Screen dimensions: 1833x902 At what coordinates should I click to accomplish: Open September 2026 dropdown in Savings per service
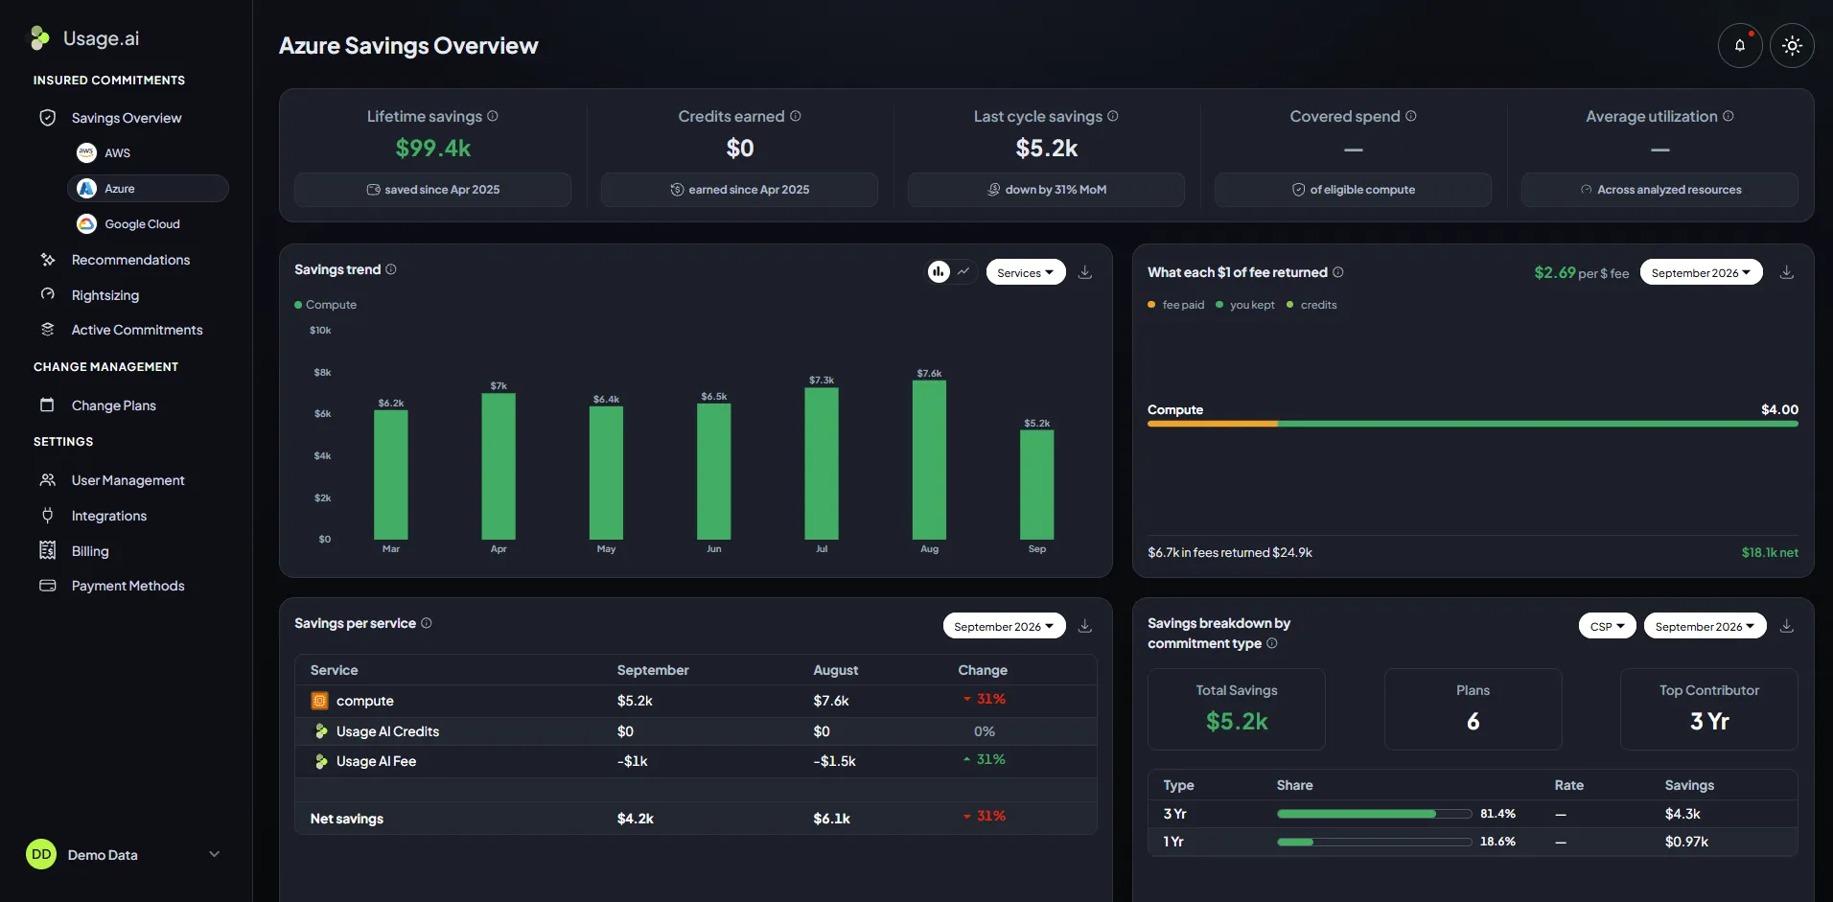click(x=1004, y=626)
